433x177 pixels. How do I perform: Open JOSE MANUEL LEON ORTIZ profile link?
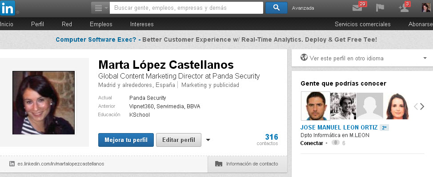(339, 128)
